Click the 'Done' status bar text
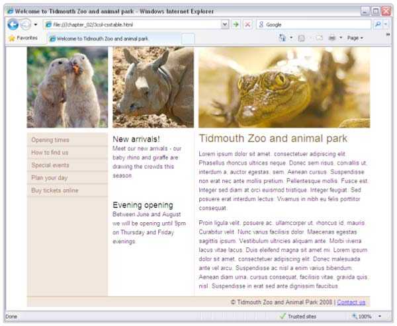397x326 pixels. [x=11, y=316]
